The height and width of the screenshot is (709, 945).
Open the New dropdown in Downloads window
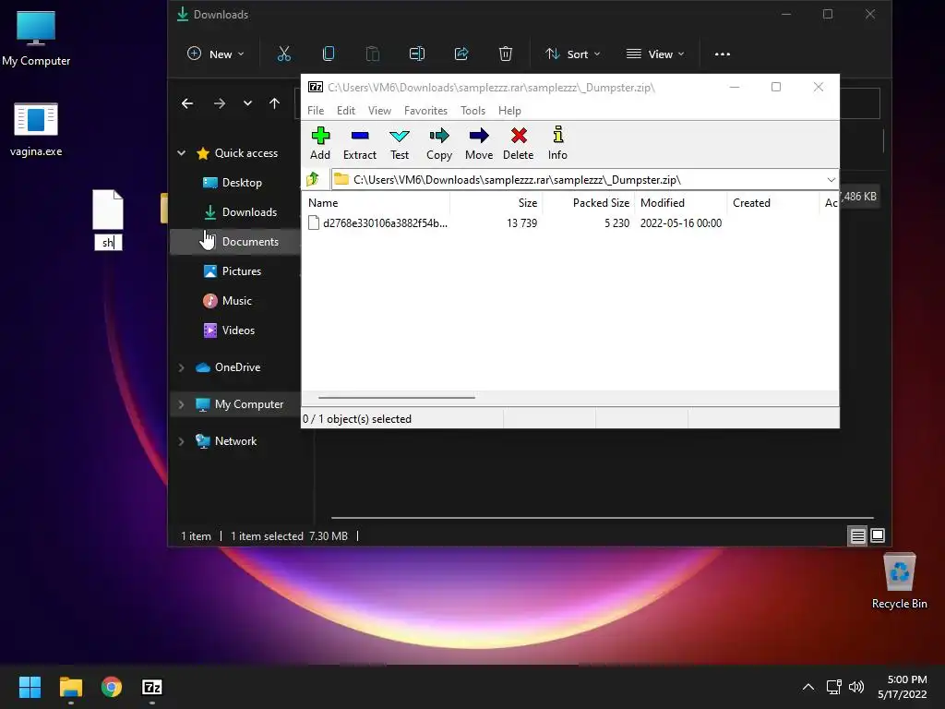click(215, 54)
